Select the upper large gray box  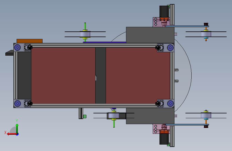[x=150, y=35]
